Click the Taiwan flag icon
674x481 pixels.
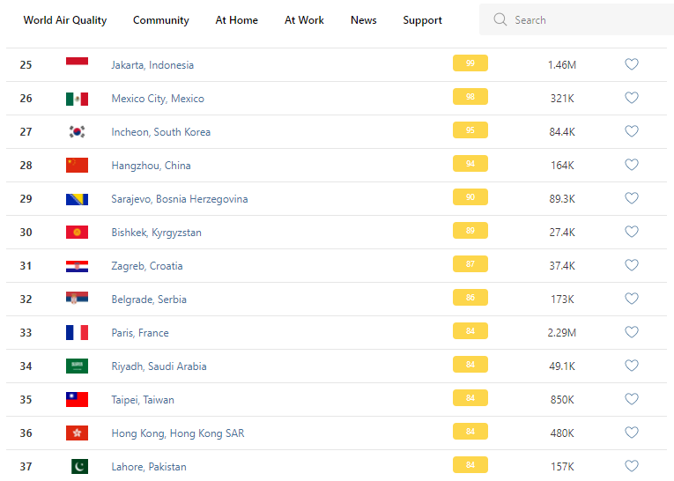point(77,400)
